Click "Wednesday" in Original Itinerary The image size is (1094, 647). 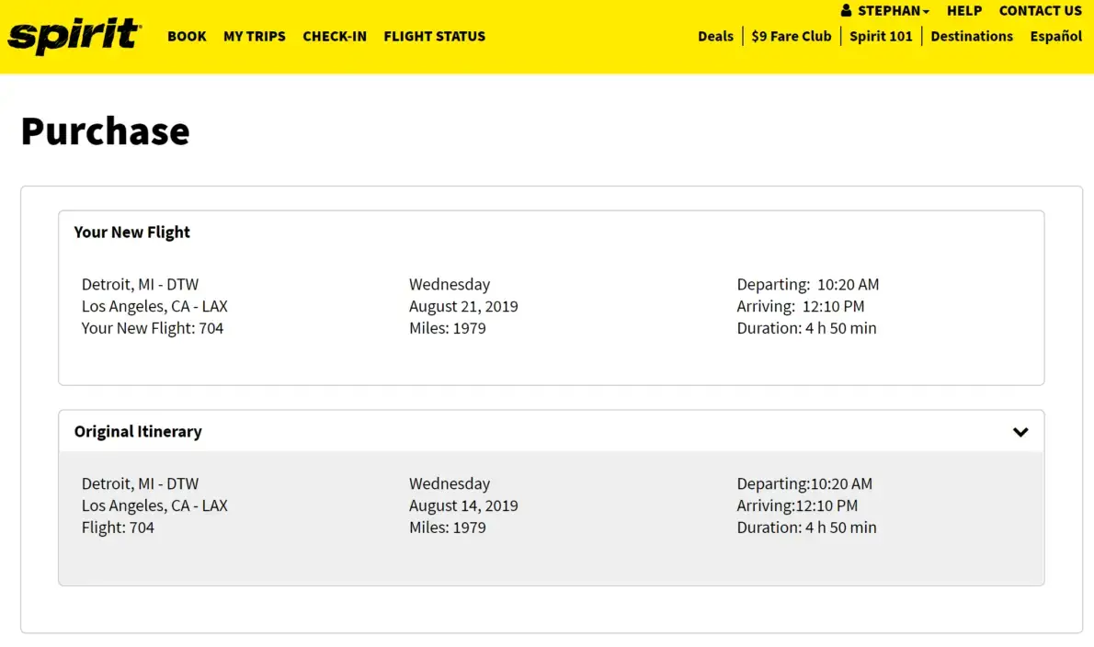(450, 483)
